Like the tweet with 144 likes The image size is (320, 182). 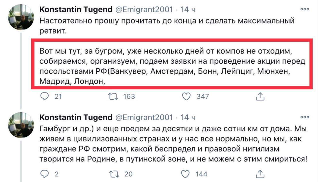click(x=186, y=174)
